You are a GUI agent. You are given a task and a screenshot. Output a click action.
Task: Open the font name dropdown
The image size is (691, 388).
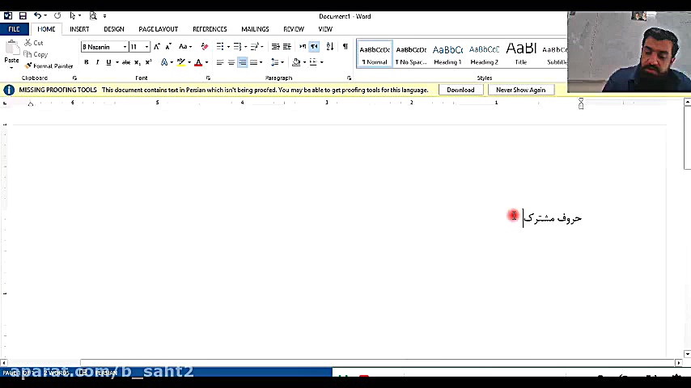coord(125,47)
